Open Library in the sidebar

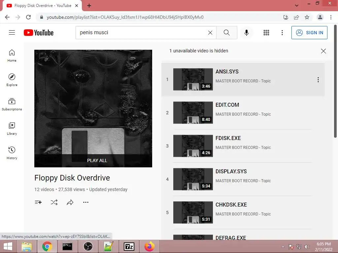(x=12, y=129)
